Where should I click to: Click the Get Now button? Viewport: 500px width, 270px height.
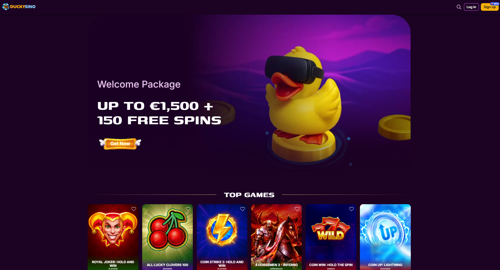(120, 144)
